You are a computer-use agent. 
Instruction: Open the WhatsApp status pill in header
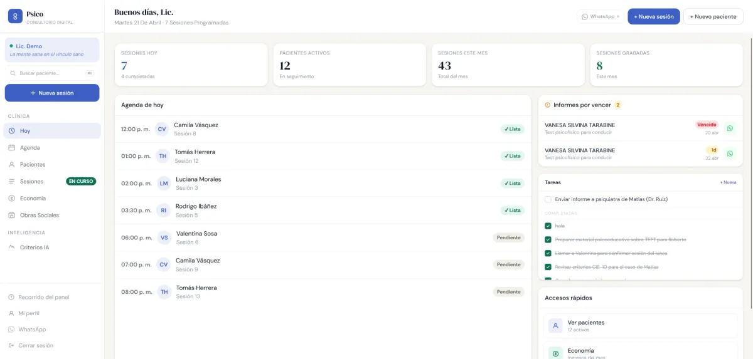point(601,17)
